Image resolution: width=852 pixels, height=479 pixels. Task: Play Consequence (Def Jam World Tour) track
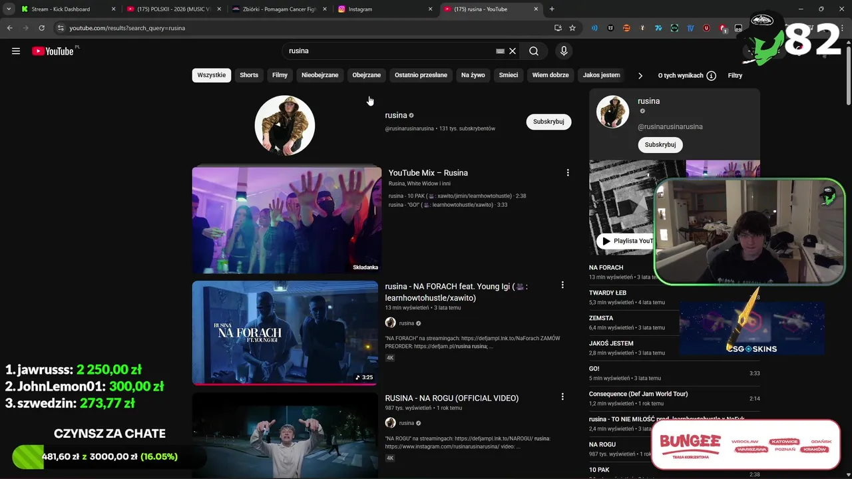click(674, 399)
